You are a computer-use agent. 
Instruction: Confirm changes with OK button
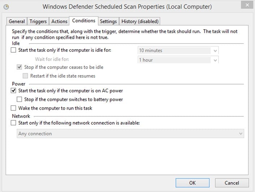coord(193,183)
